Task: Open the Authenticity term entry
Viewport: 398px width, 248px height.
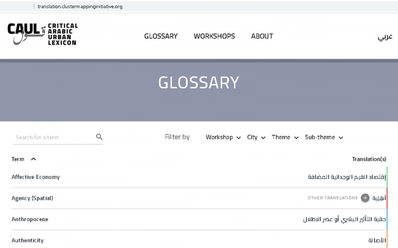Action: click(28, 240)
